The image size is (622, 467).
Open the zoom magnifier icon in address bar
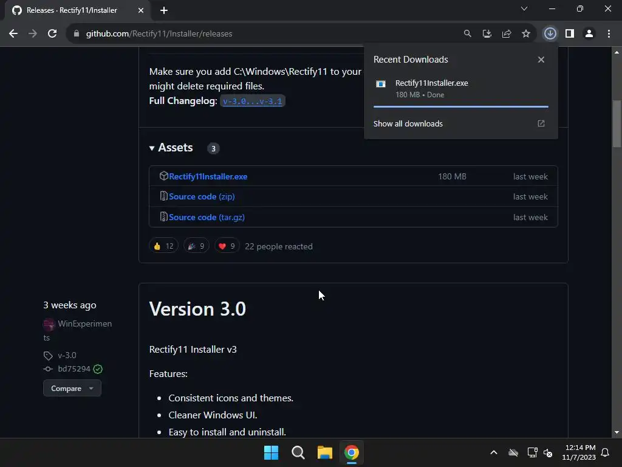[x=468, y=34]
